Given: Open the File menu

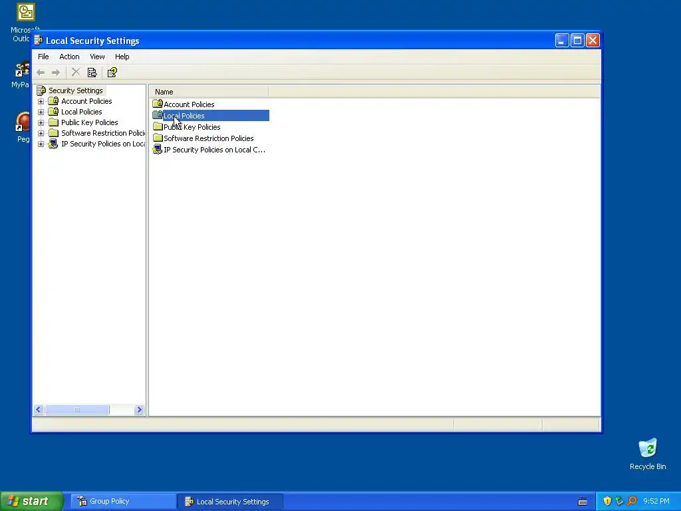Looking at the screenshot, I should pyautogui.click(x=43, y=57).
